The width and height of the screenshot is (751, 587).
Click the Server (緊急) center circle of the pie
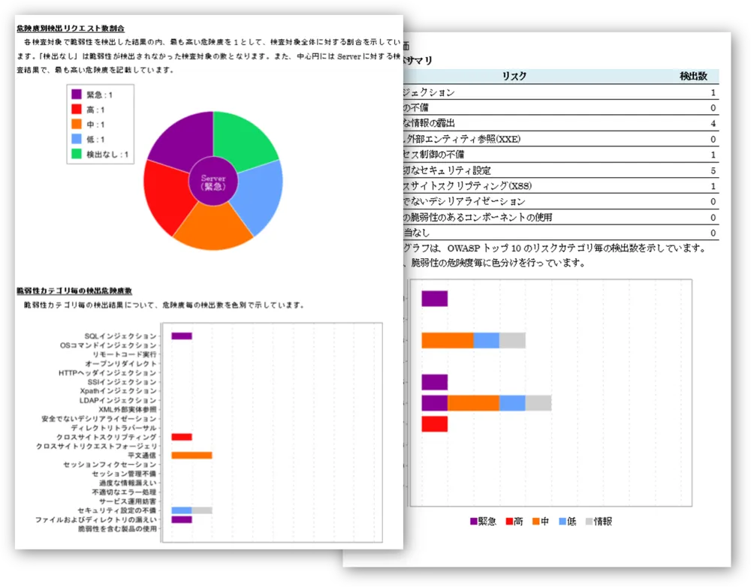(213, 182)
